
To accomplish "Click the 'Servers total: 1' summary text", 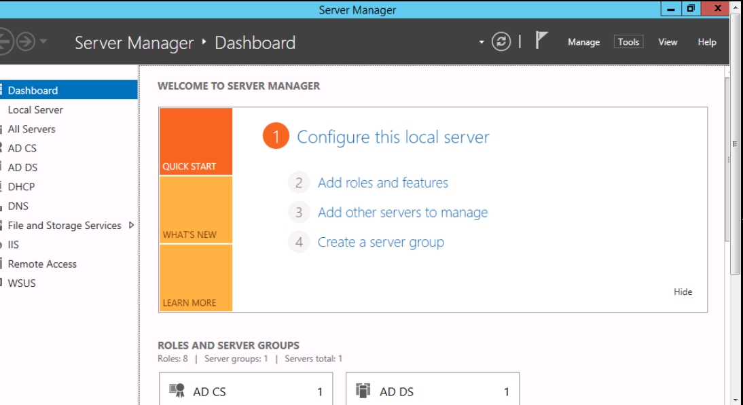I will pyautogui.click(x=313, y=359).
